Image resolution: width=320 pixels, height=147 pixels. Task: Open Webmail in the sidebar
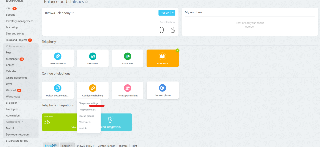11,90
